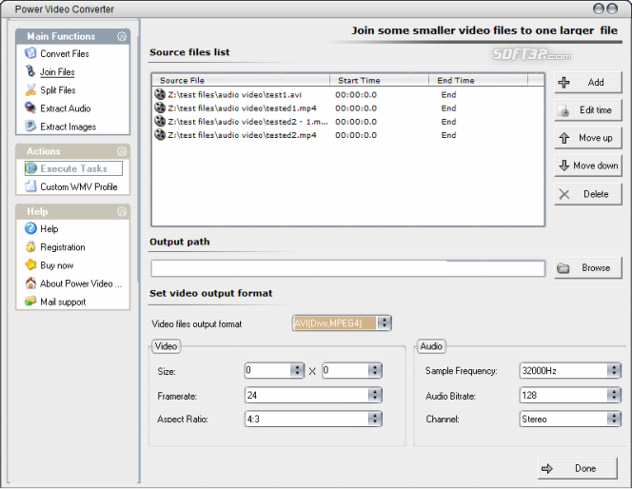The height and width of the screenshot is (489, 632).
Task: Open the Video files output format dropdown
Action: 385,323
